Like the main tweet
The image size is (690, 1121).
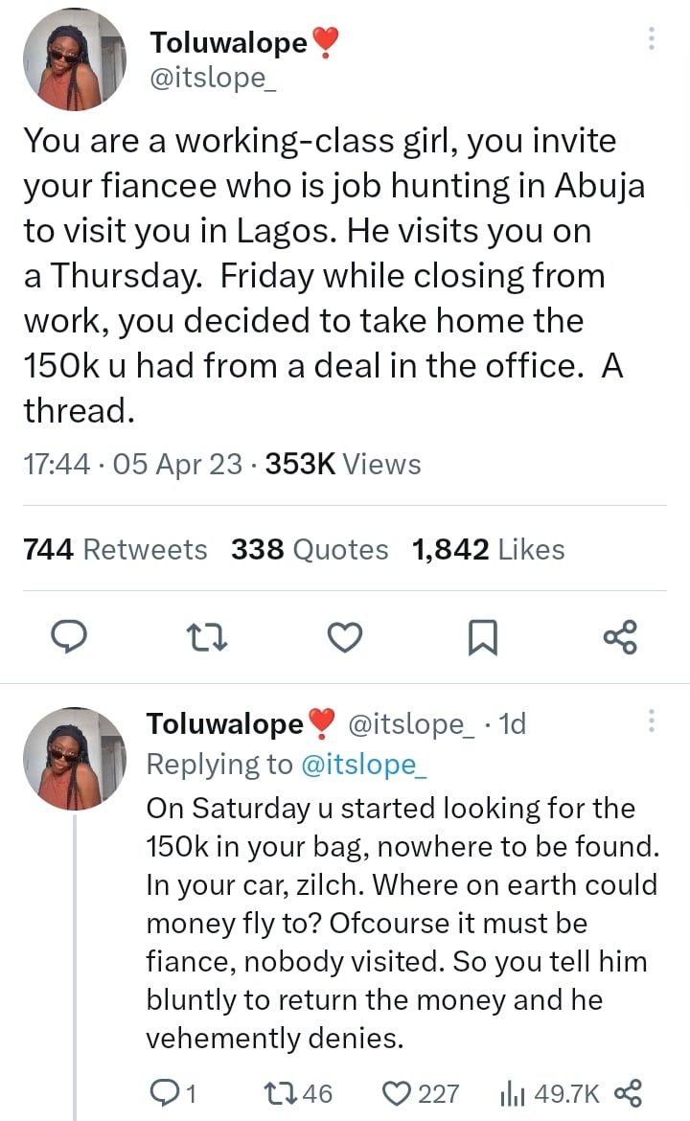point(345,636)
